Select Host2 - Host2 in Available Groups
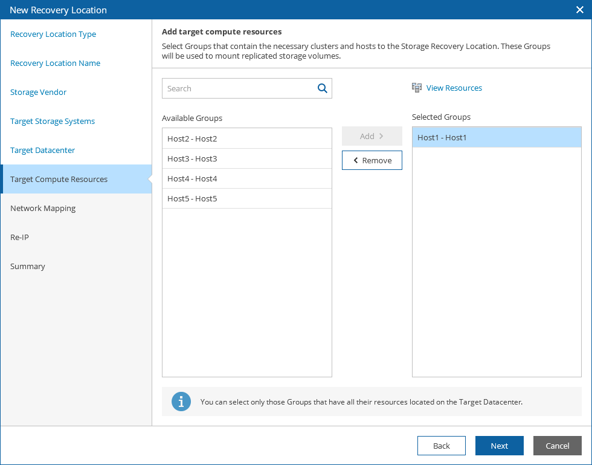592x465 pixels. tap(247, 138)
